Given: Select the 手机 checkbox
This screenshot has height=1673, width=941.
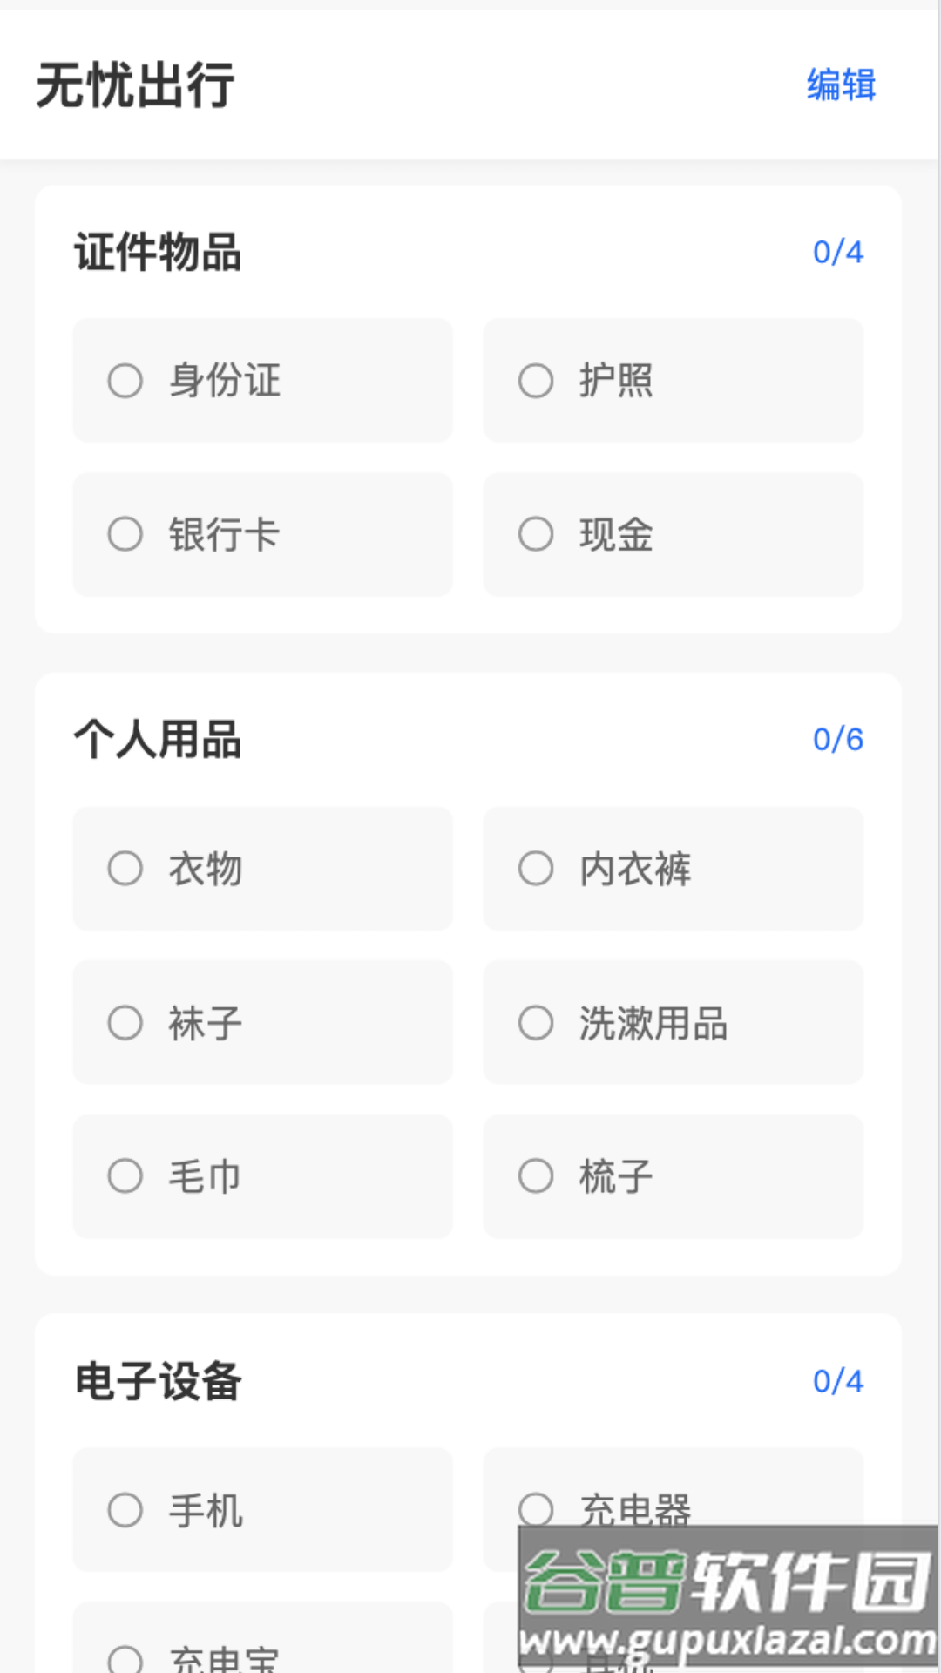Looking at the screenshot, I should (125, 1510).
